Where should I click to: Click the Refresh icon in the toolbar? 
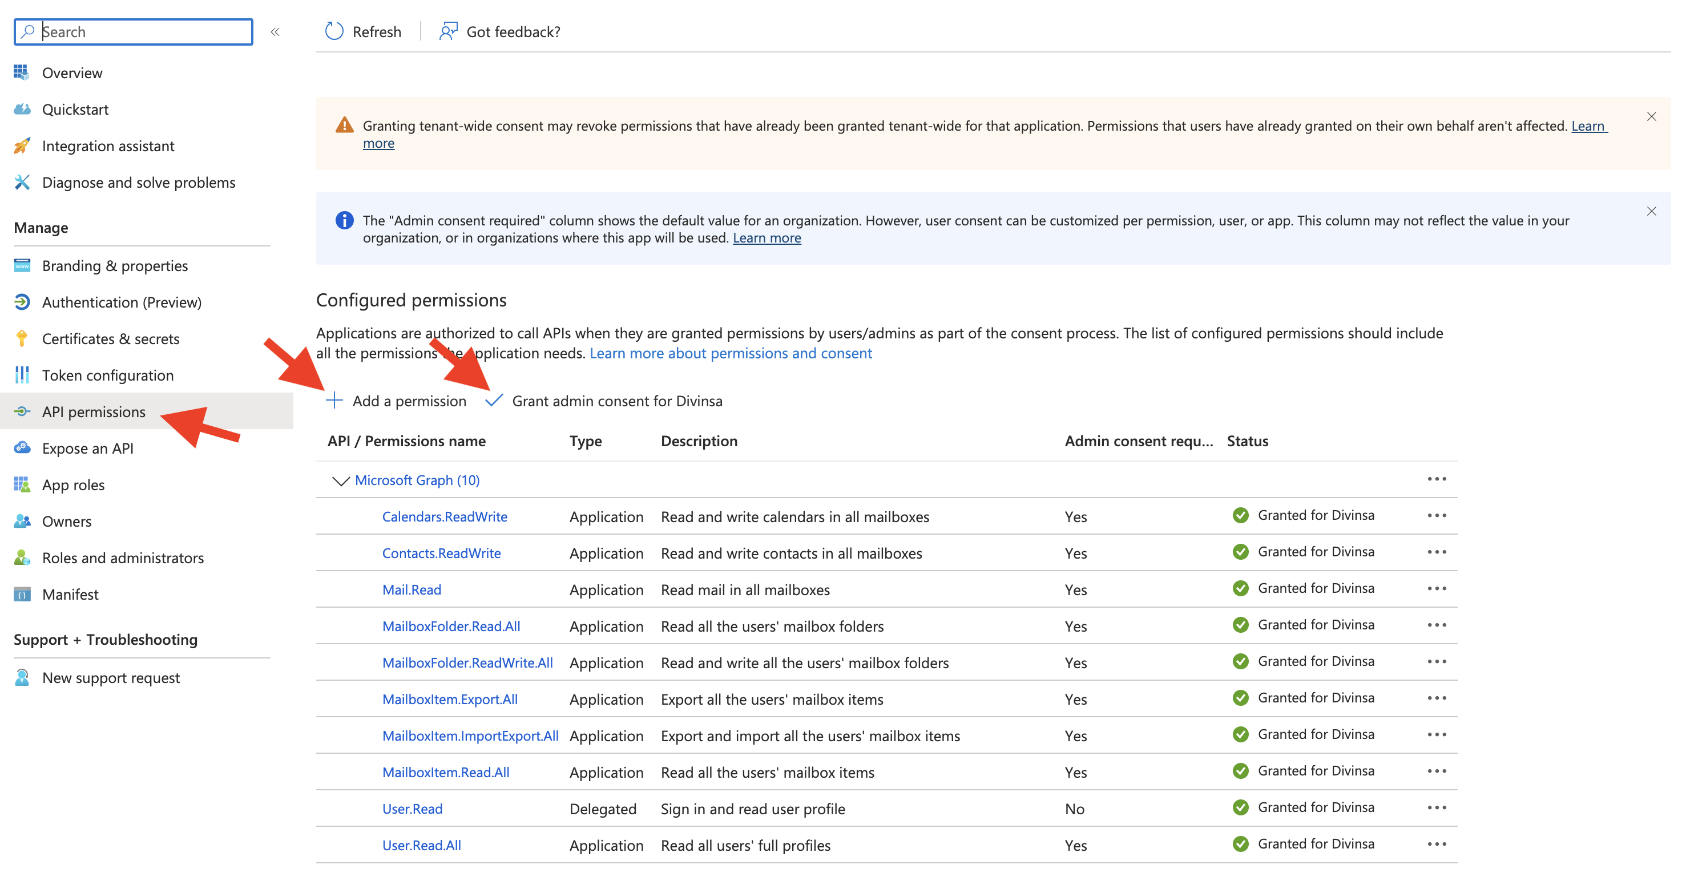tap(334, 31)
